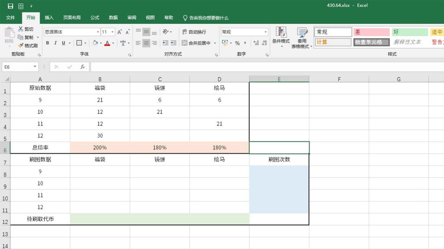The width and height of the screenshot is (444, 249).
Task: Expand the number format dropdown 常规
Action: (266, 32)
